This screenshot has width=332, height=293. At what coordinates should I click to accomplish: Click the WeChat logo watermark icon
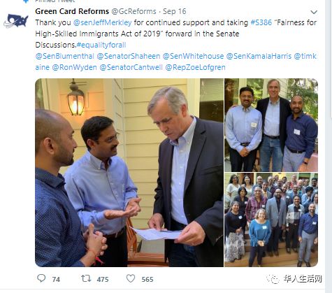273,278
